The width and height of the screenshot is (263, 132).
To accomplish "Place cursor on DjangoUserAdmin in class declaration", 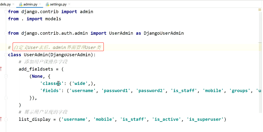I will coord(73,55).
